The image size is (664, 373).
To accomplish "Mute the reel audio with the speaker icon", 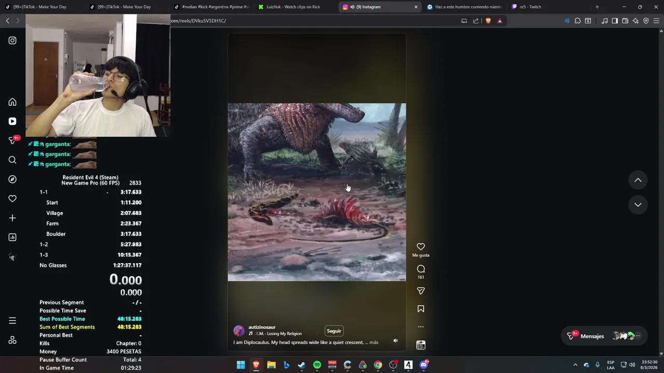I will (x=395, y=341).
